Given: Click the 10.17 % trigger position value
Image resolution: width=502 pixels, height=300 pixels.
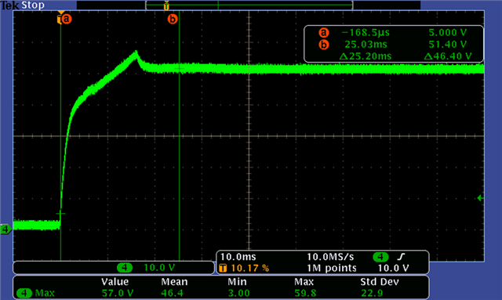Looking at the screenshot, I should point(250,268).
